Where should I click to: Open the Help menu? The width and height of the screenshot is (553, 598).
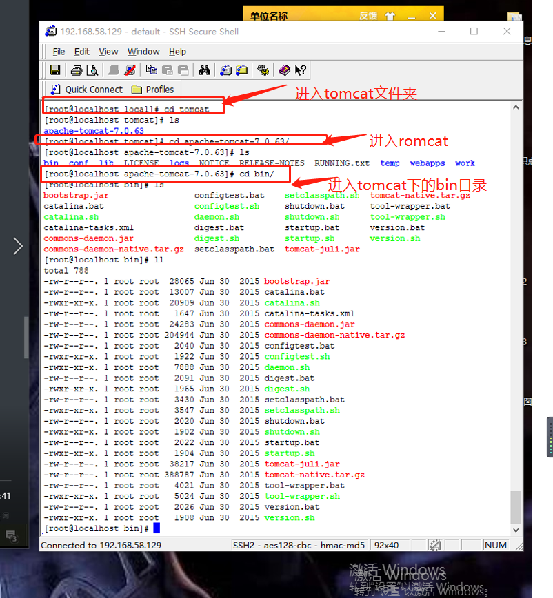[177, 52]
